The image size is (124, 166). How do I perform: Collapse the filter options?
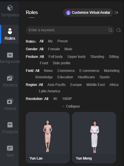pos(71,106)
